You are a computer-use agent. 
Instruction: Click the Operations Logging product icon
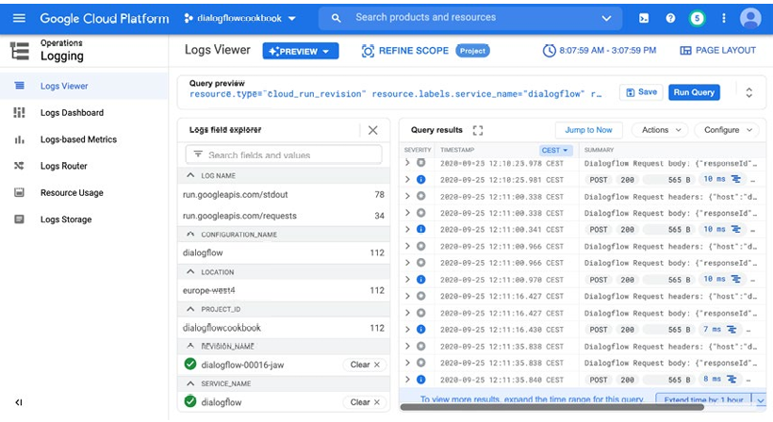20,51
